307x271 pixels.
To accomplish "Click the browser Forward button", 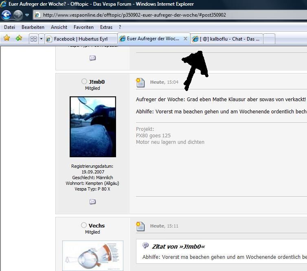I will point(18,15).
